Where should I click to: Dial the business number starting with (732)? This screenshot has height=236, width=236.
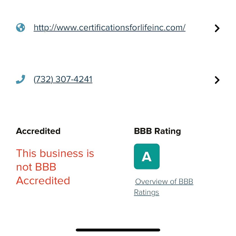pyautogui.click(x=63, y=80)
